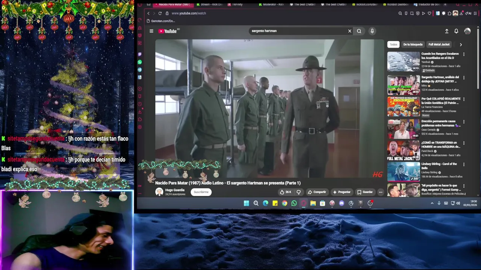This screenshot has height=270, width=481.
Task: Show hidden system tray icons chevron
Action: point(432,203)
